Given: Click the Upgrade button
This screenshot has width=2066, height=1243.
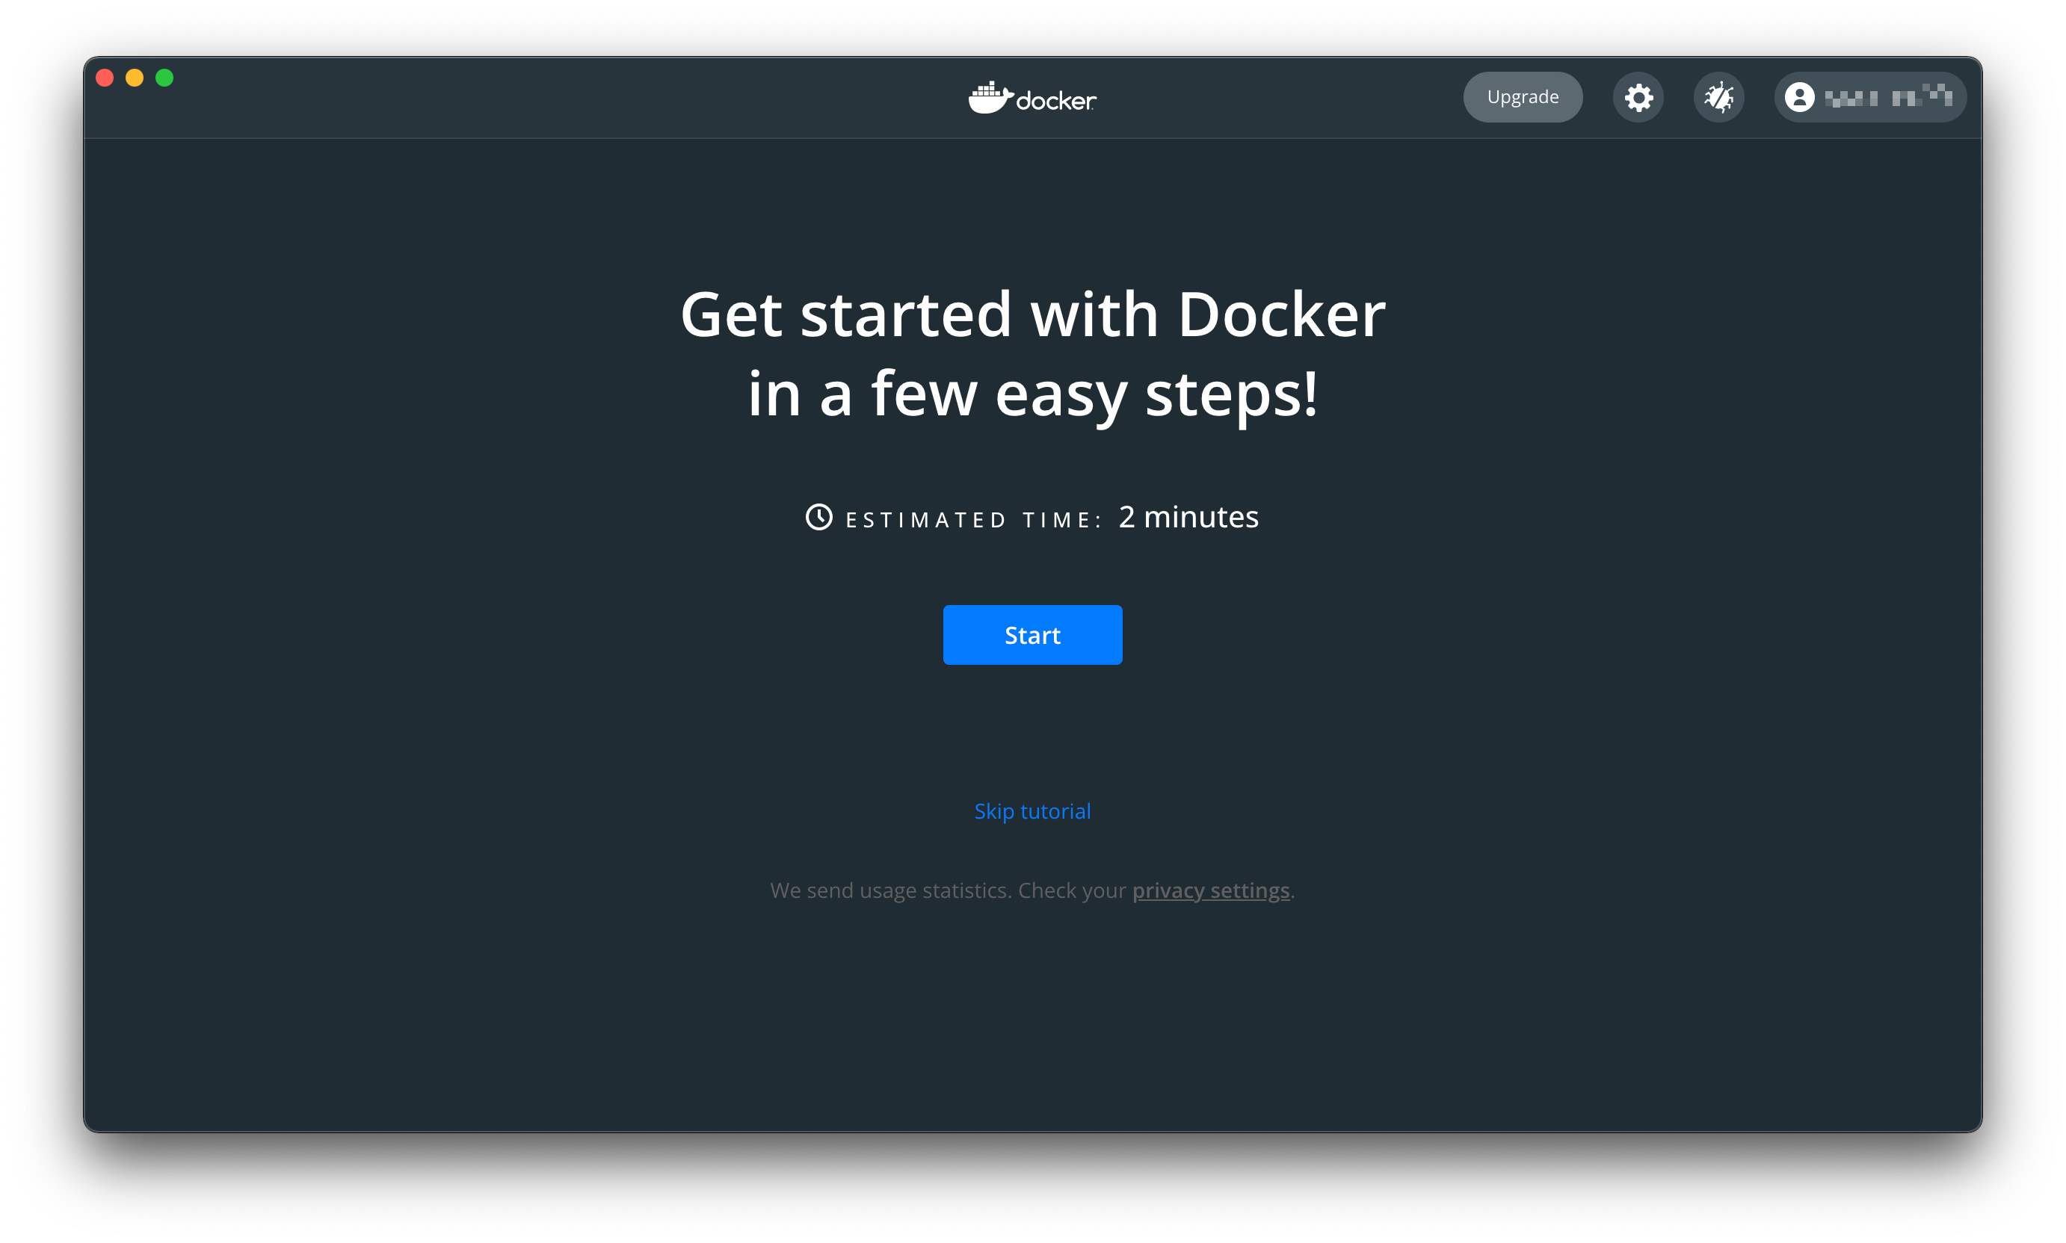Looking at the screenshot, I should coord(1522,97).
